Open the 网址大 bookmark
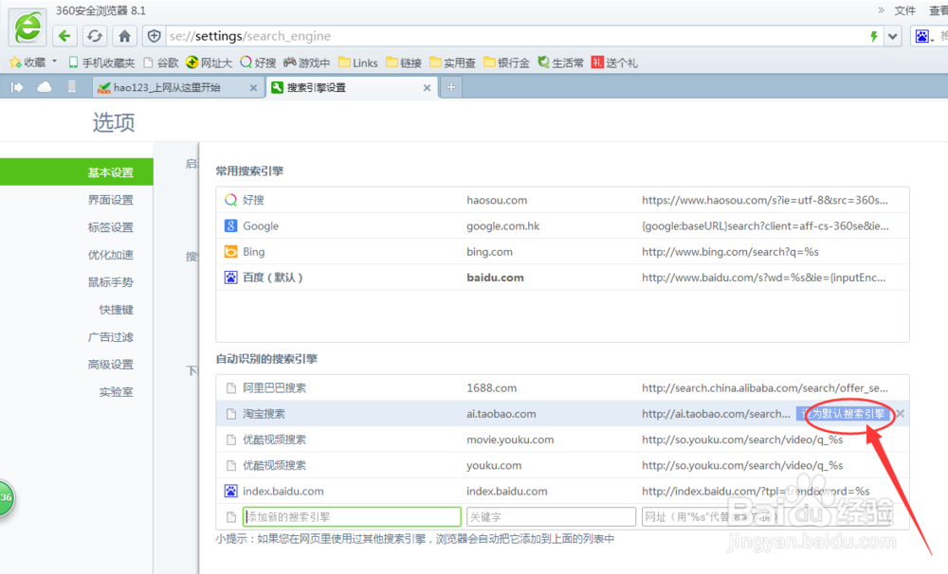 [x=210, y=63]
